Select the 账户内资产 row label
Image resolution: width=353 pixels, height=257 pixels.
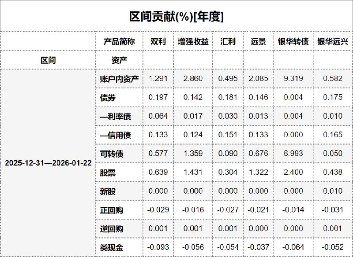click(x=119, y=79)
